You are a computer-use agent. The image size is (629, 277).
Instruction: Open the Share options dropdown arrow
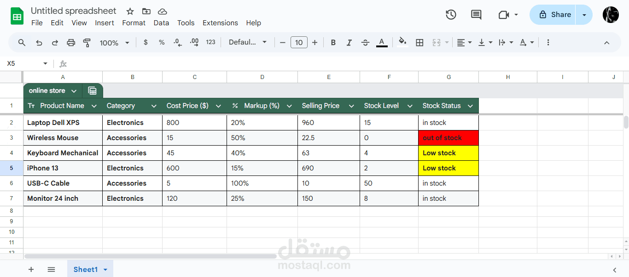584,15
